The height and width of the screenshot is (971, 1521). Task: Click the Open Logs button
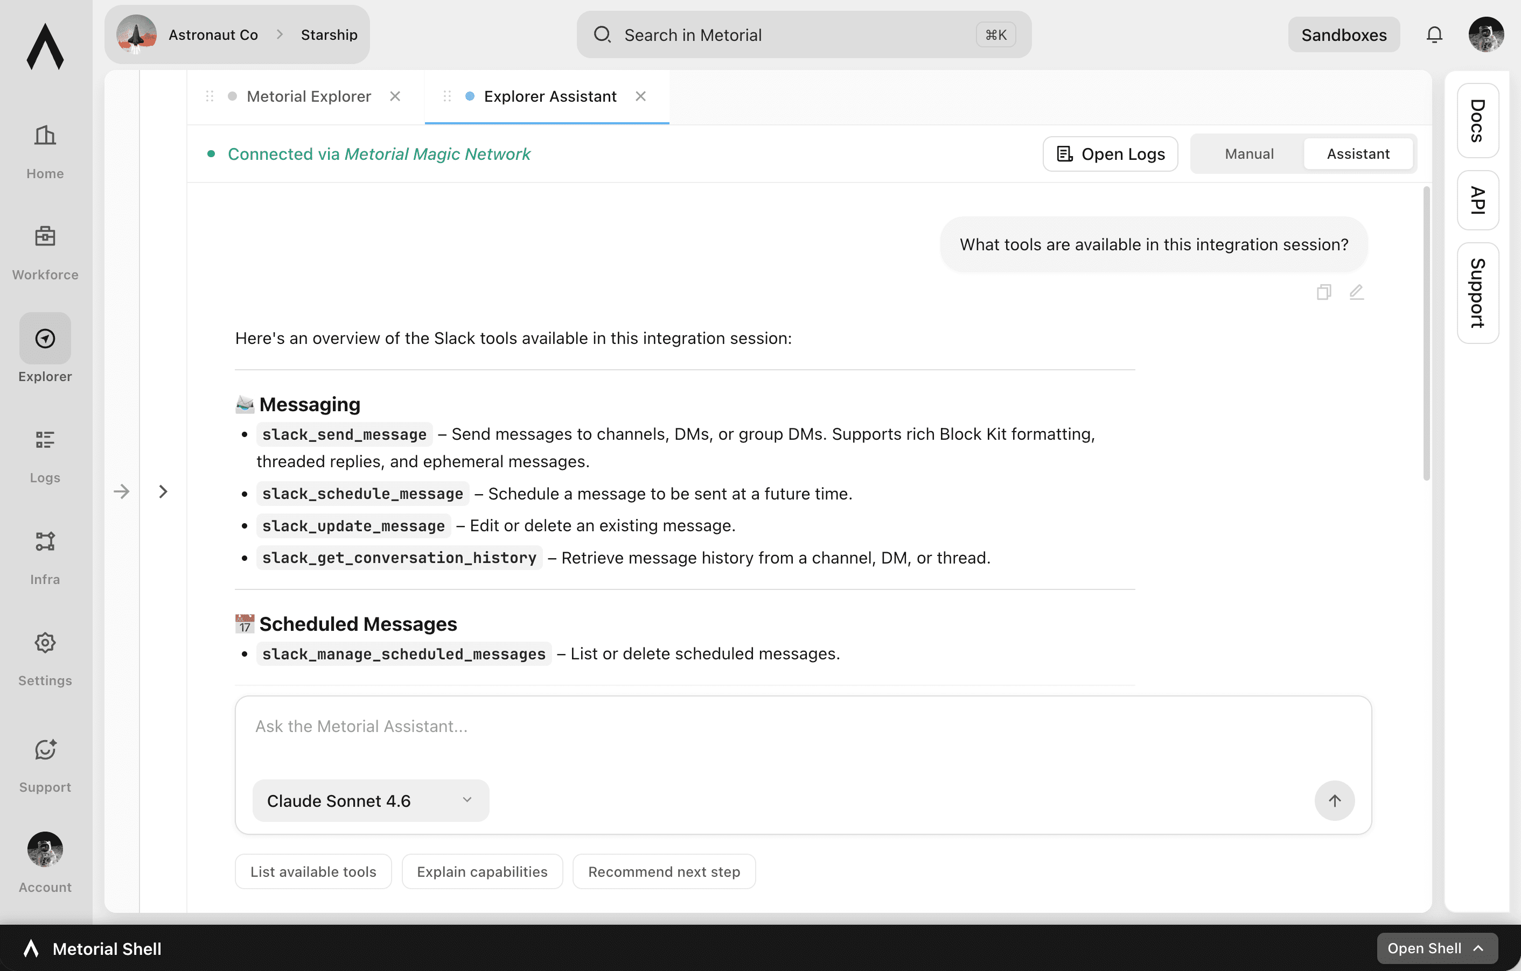coord(1110,154)
